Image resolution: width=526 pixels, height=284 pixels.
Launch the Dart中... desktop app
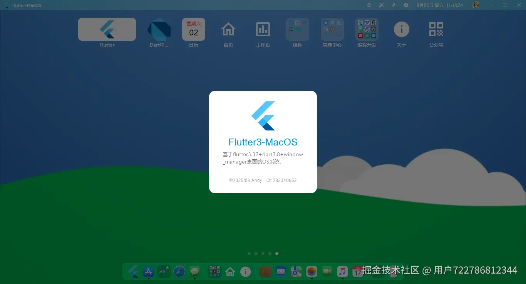pyautogui.click(x=159, y=29)
